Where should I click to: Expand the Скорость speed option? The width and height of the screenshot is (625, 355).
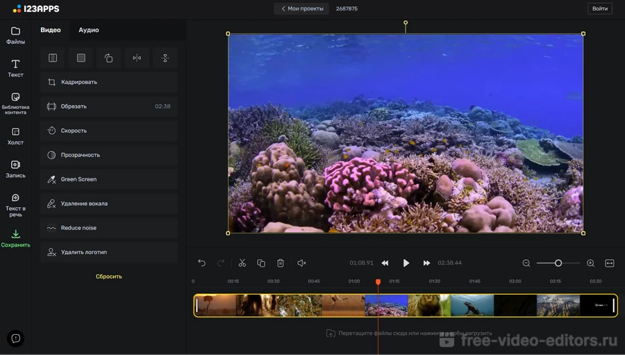108,131
